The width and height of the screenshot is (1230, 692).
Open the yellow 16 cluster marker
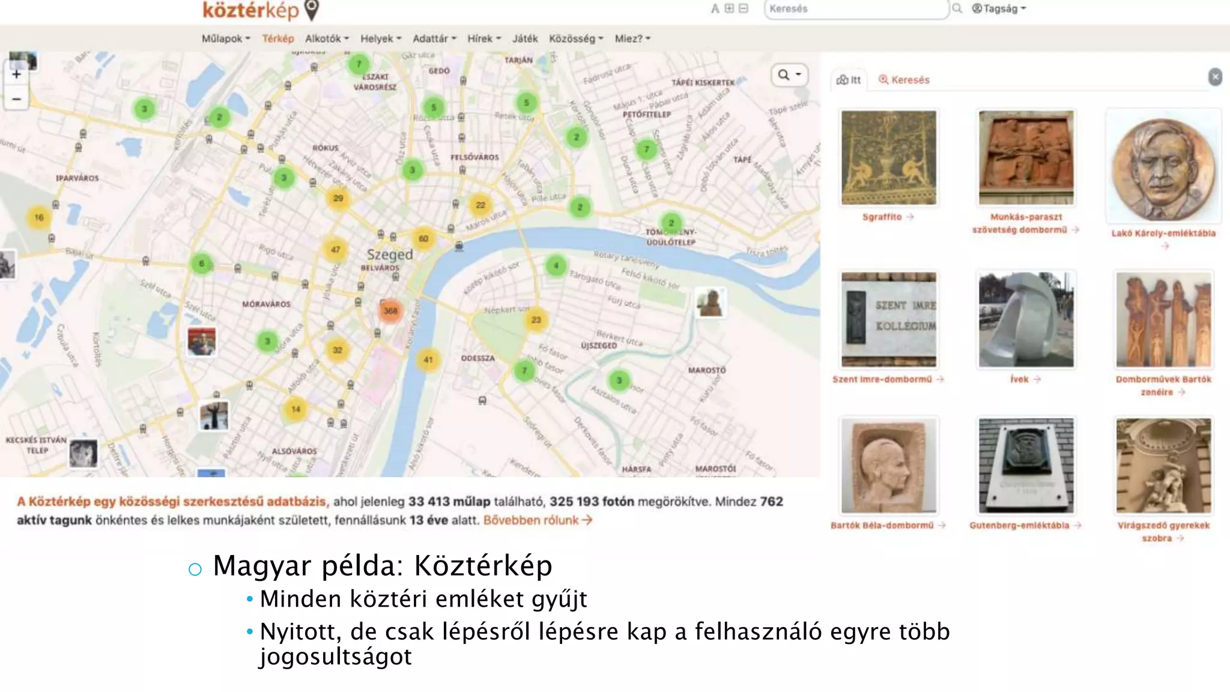39,217
